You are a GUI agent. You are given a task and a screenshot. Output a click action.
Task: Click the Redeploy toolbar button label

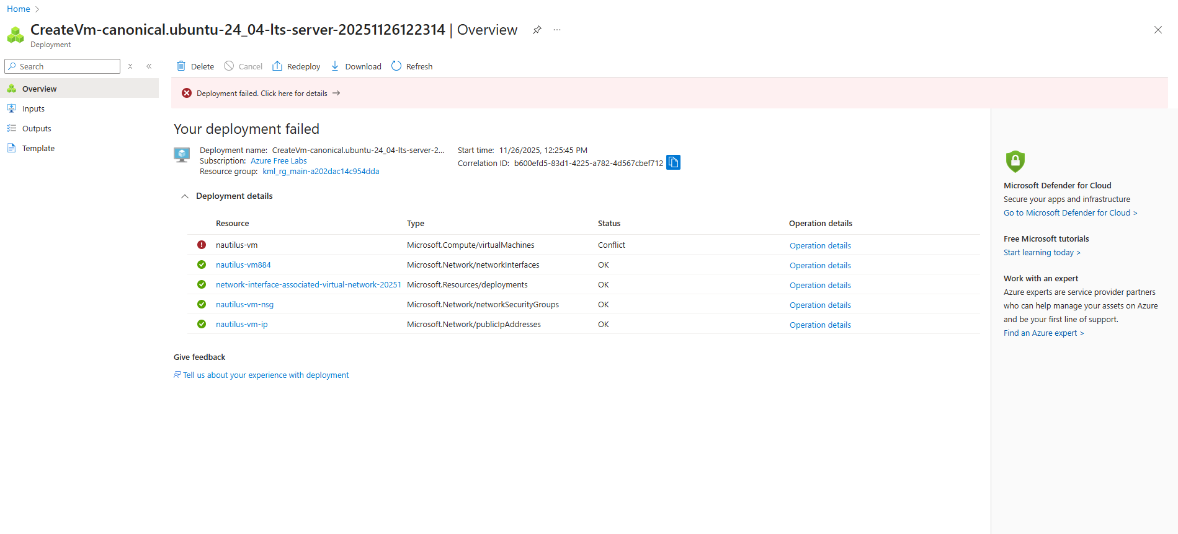coord(304,67)
